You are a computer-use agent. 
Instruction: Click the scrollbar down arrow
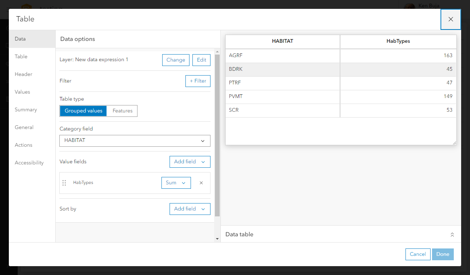click(x=217, y=239)
